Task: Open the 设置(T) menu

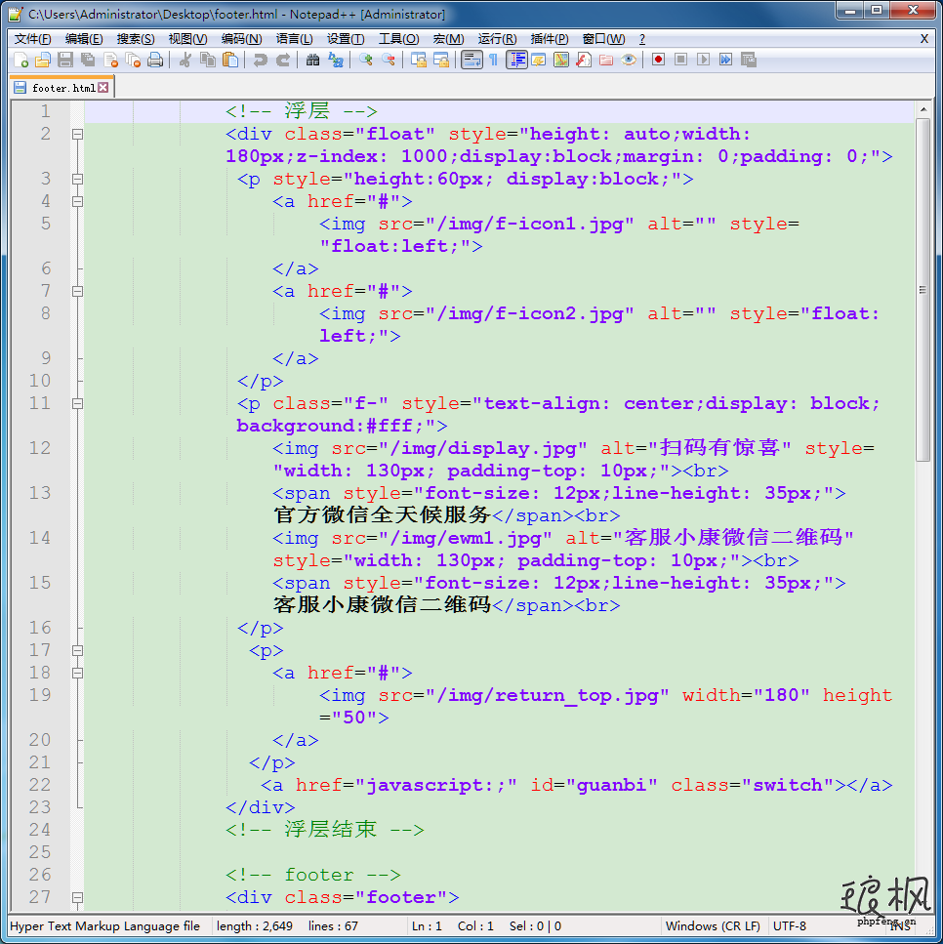Action: [346, 39]
